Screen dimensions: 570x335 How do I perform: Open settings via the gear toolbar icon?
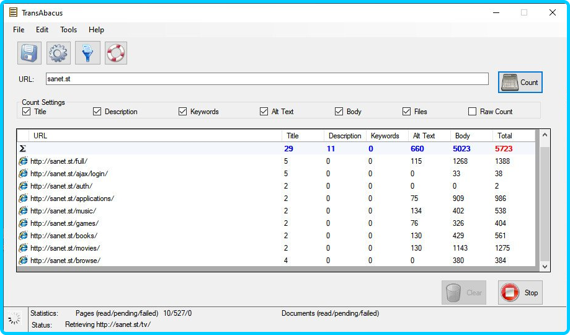58,53
